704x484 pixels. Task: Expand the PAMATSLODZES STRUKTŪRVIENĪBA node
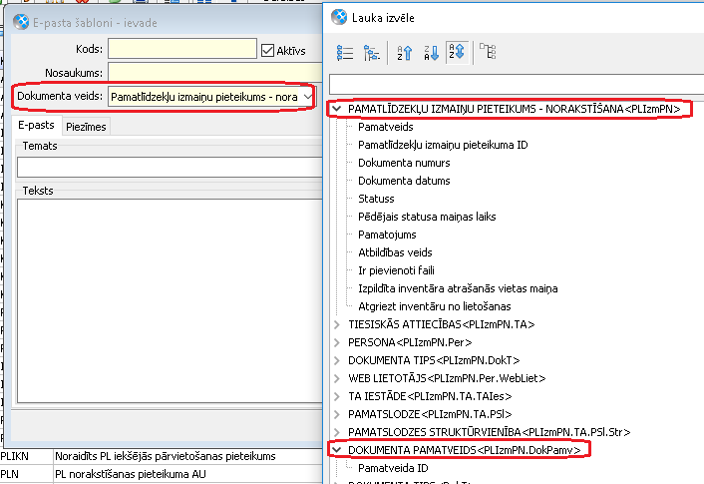pyautogui.click(x=337, y=432)
